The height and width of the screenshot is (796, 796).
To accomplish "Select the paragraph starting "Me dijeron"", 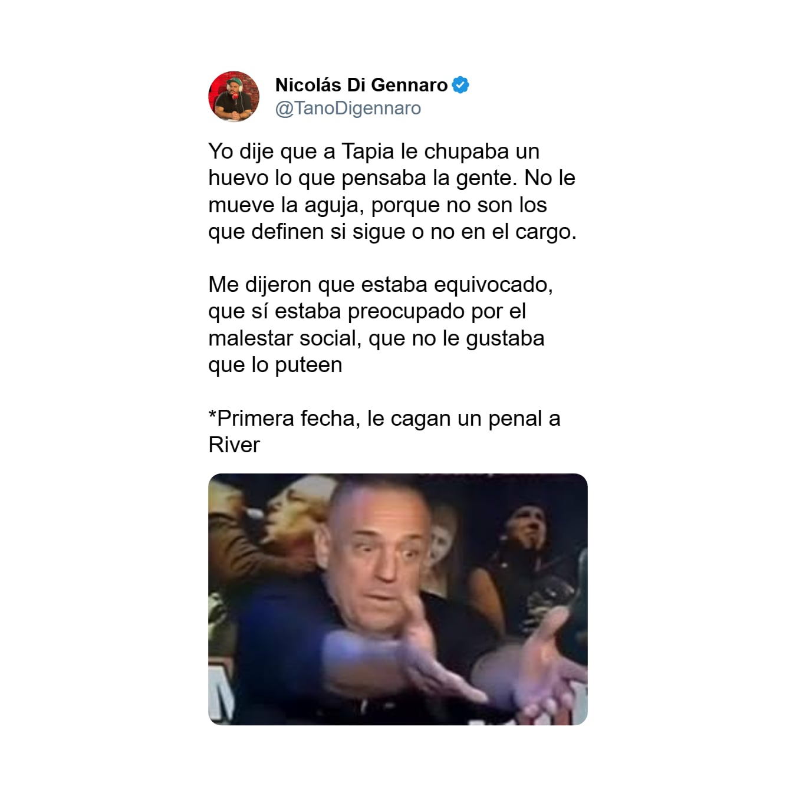I will point(380,325).
